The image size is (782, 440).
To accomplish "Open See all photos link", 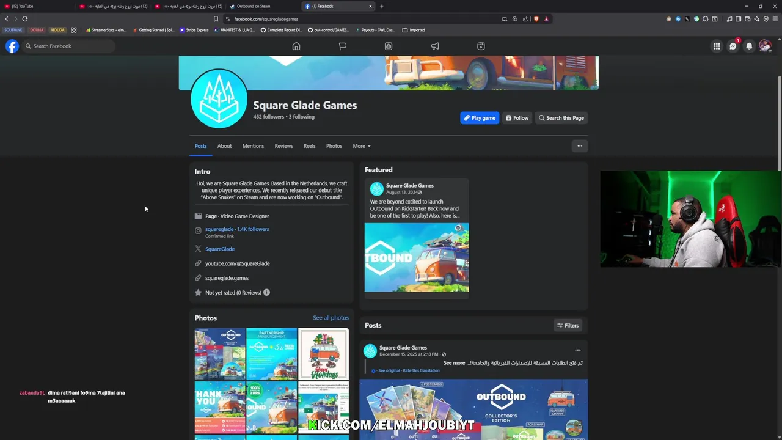I will pyautogui.click(x=331, y=318).
